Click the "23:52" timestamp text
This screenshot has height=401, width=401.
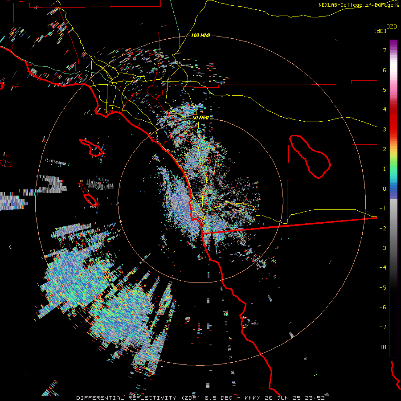click(x=315, y=398)
